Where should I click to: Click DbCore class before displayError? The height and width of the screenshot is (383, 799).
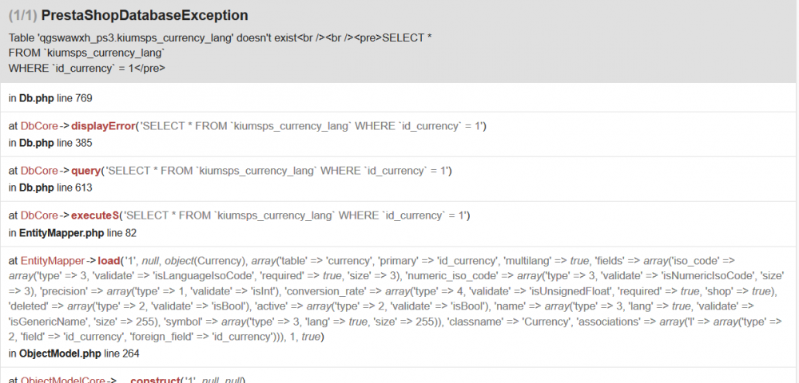(x=39, y=126)
